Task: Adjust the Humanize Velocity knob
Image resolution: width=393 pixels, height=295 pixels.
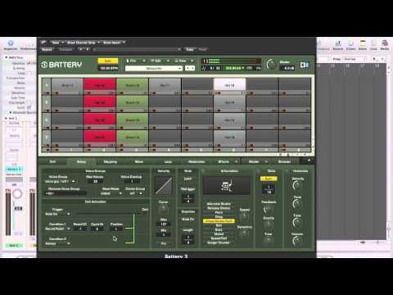Action: click(x=297, y=186)
